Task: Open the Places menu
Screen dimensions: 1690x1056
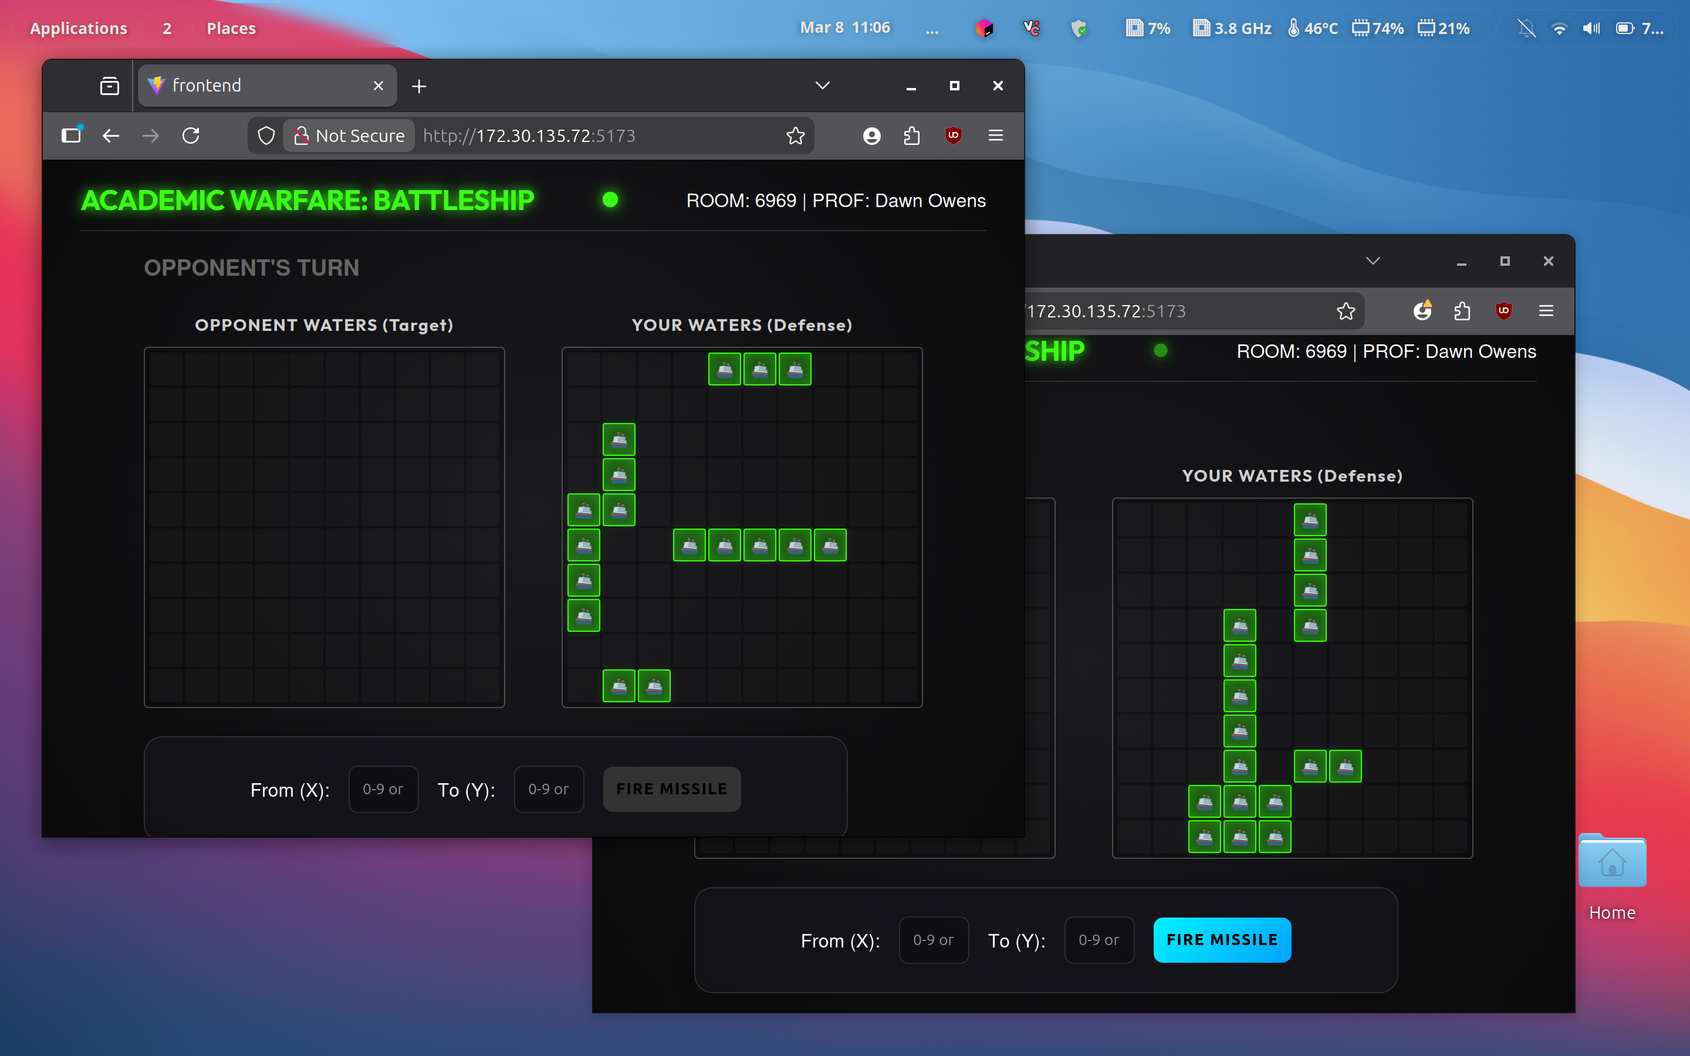Action: 231,29
